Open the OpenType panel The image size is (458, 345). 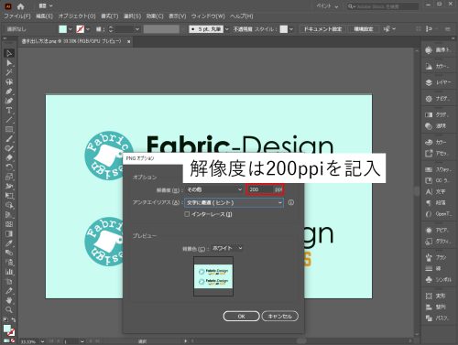438,214
